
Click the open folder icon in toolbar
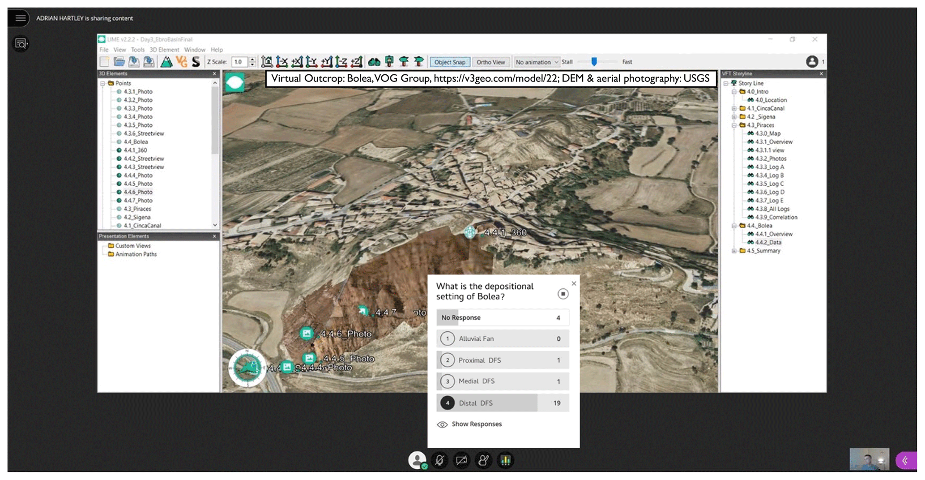click(x=119, y=62)
